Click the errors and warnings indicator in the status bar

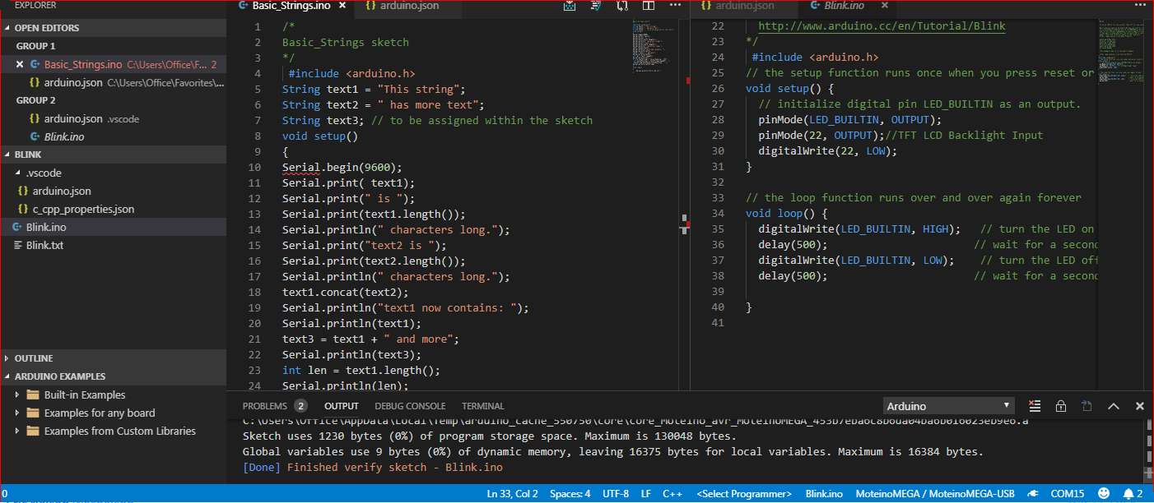[x=6, y=493]
